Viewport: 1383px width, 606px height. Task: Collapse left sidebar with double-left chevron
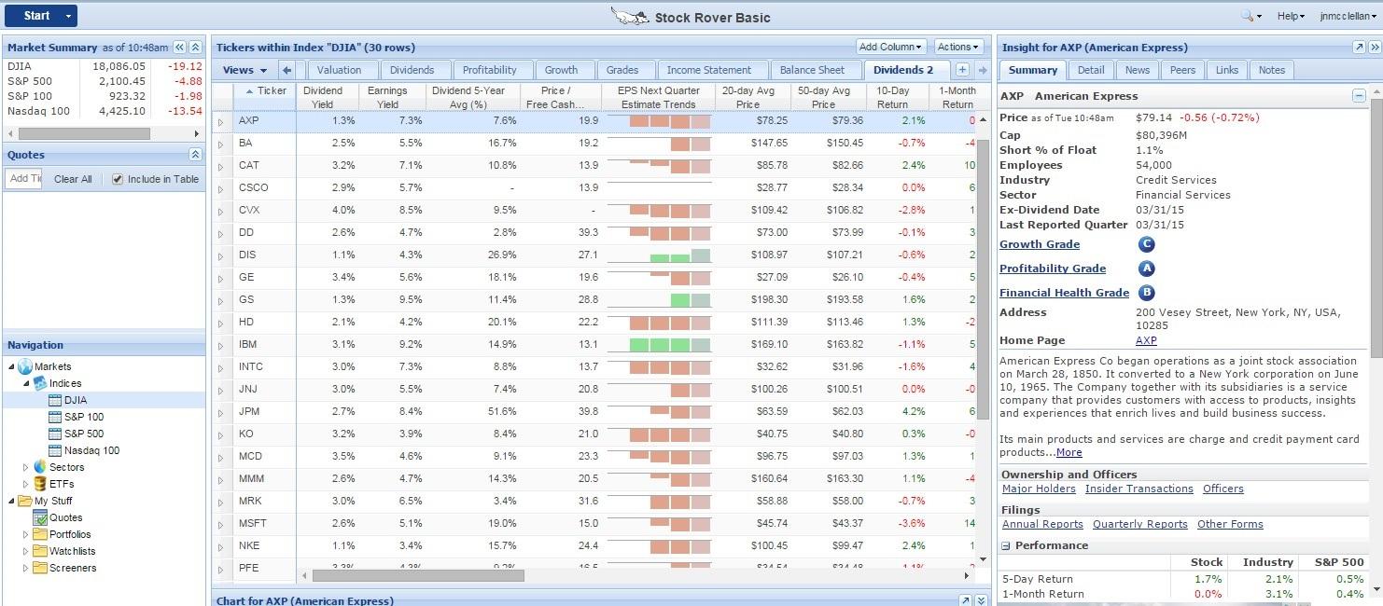(x=180, y=48)
